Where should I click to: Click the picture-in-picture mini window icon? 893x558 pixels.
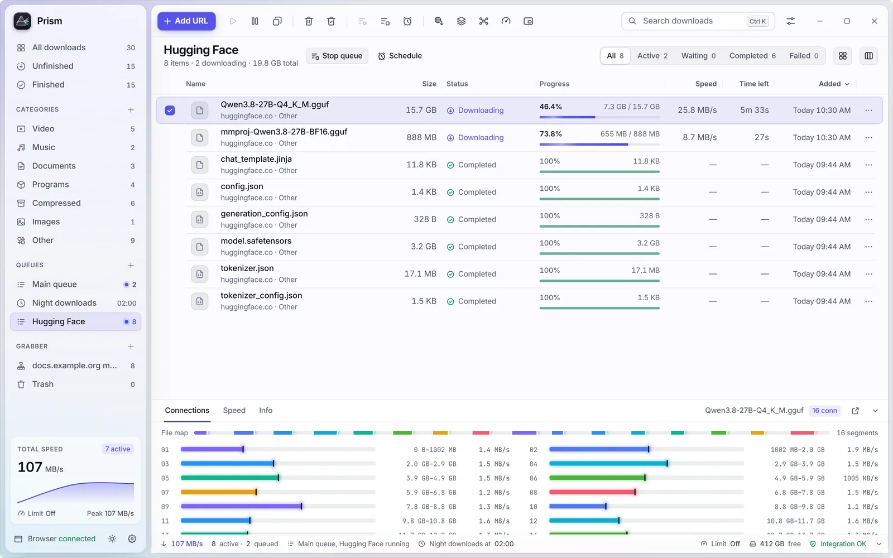point(528,21)
